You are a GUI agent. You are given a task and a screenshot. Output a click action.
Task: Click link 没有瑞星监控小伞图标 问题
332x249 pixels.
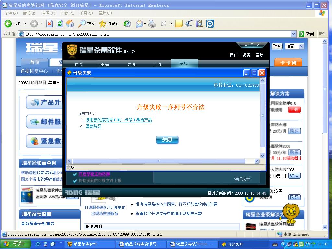pos(176,204)
